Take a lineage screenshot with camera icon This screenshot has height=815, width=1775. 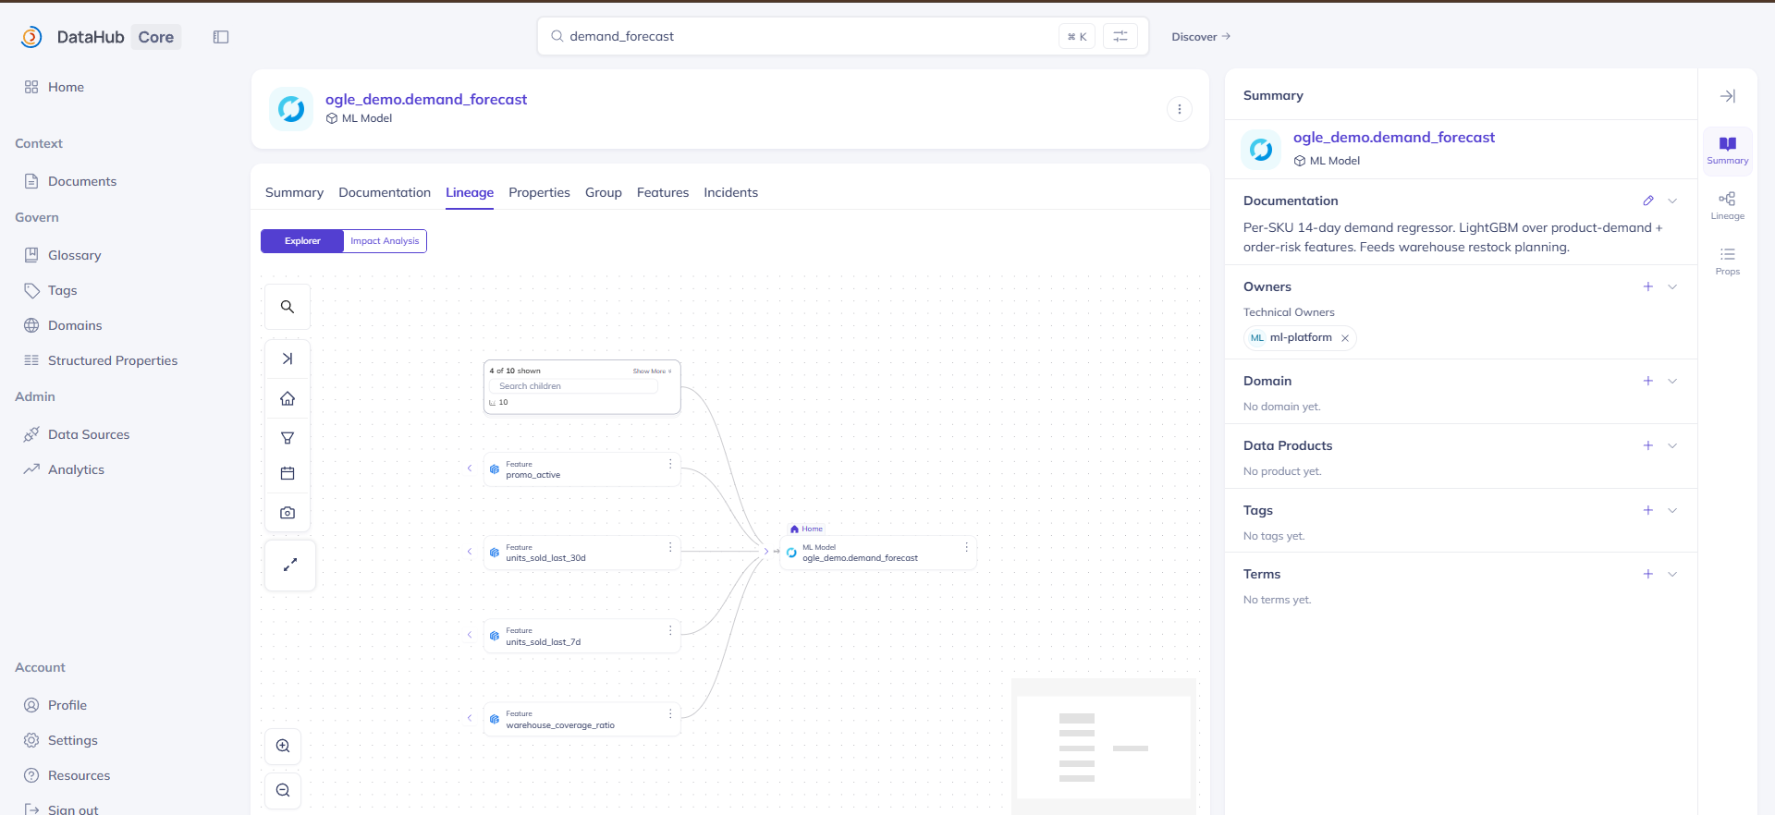(288, 513)
